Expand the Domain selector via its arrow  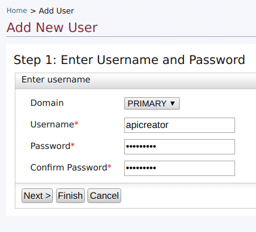[x=172, y=103]
